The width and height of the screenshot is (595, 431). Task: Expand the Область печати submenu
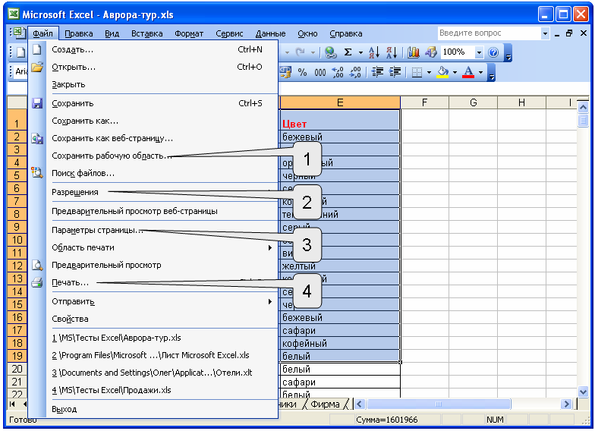coord(270,247)
